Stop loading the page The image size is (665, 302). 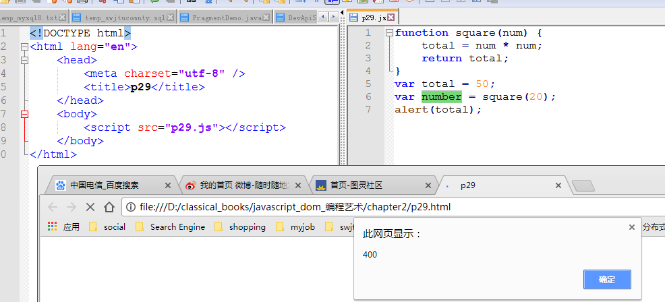tap(90, 207)
